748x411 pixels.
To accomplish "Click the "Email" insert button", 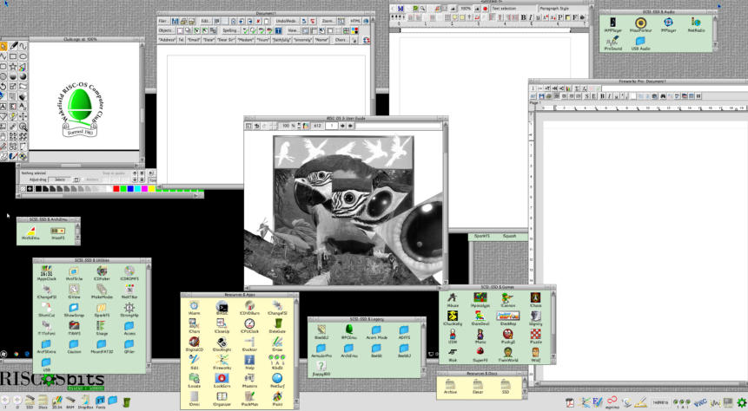I will pyautogui.click(x=193, y=40).
